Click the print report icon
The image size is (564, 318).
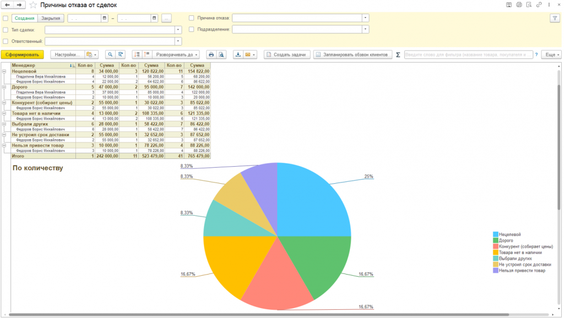(x=211, y=55)
